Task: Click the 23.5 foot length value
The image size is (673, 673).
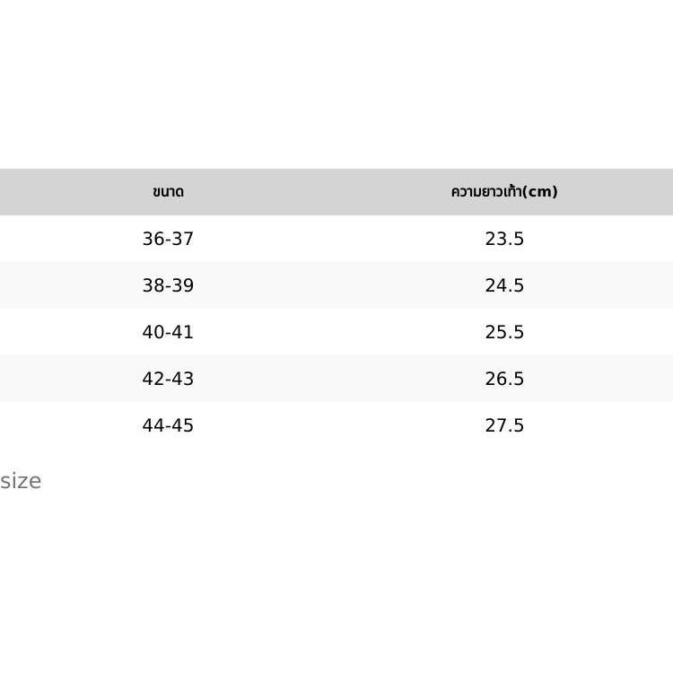Action: (504, 239)
